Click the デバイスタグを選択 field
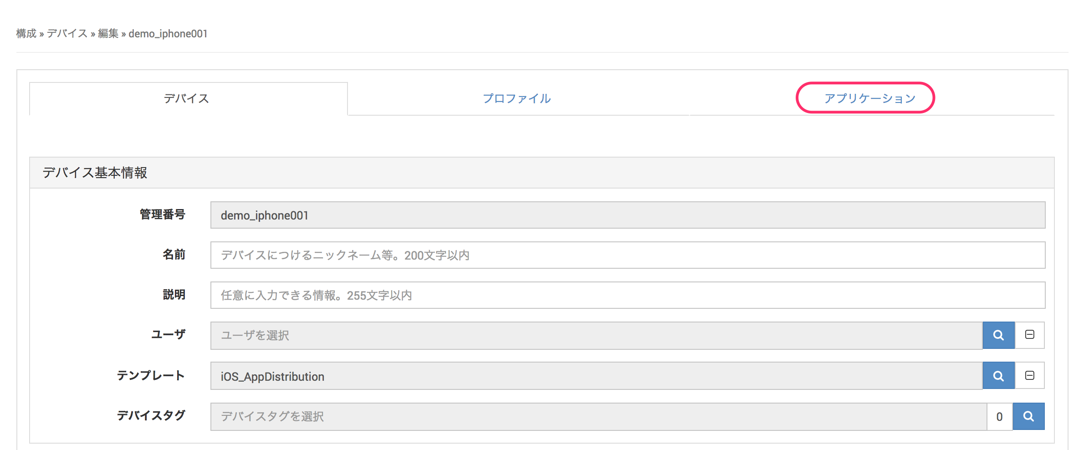Viewport: 1084px width, 450px height. 598,416
